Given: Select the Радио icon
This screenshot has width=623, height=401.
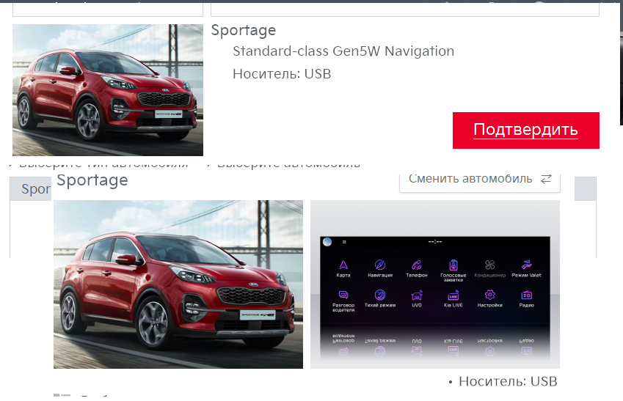Looking at the screenshot, I should (x=526, y=295).
